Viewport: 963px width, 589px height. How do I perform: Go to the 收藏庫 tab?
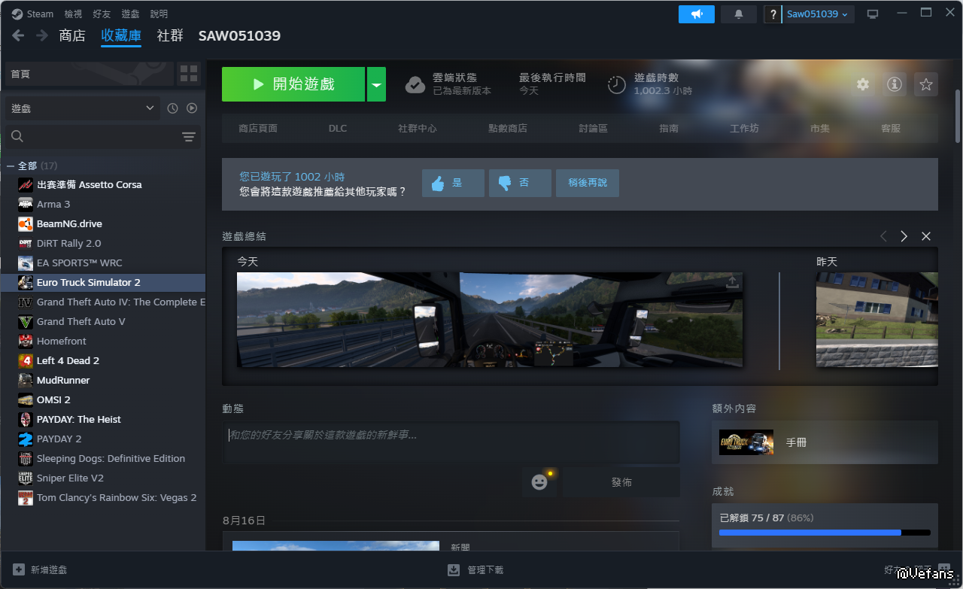point(121,35)
